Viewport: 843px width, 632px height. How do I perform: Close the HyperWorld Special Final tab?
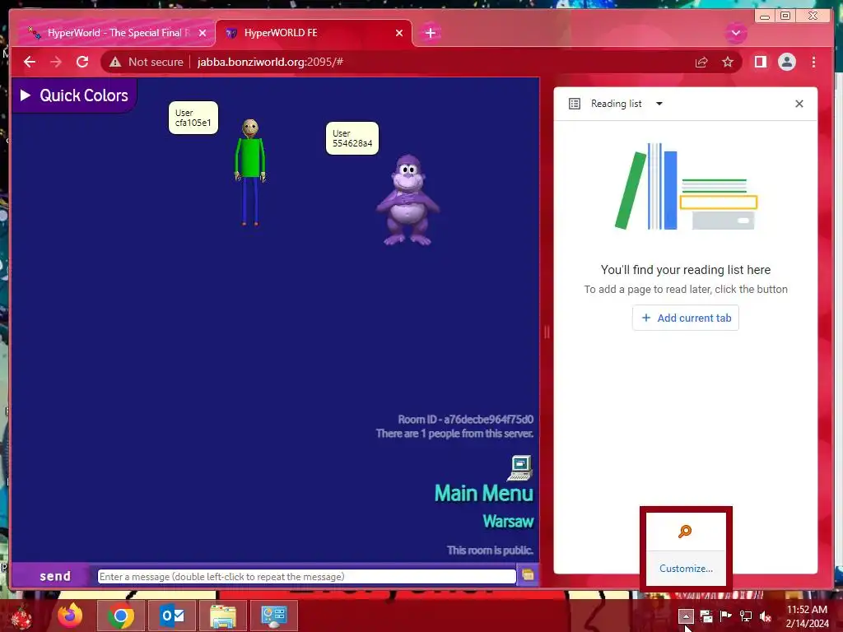203,33
